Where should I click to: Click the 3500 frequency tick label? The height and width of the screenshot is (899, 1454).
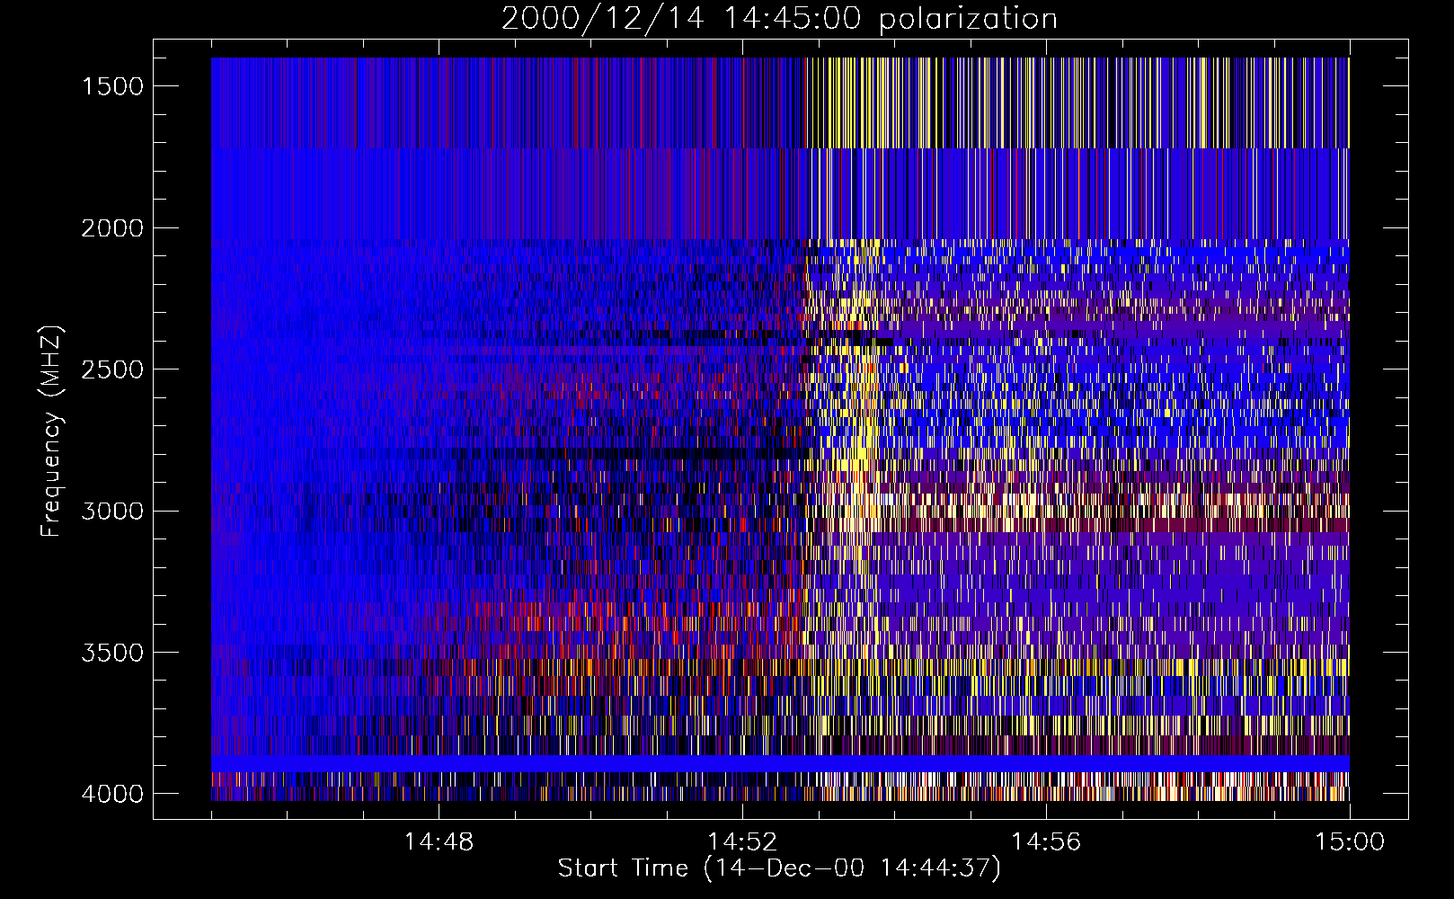[x=112, y=653]
